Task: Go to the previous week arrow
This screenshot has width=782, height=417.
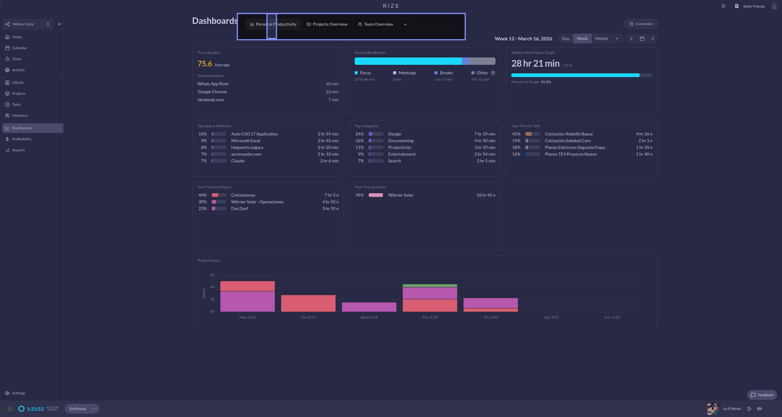Action: pyautogui.click(x=631, y=39)
